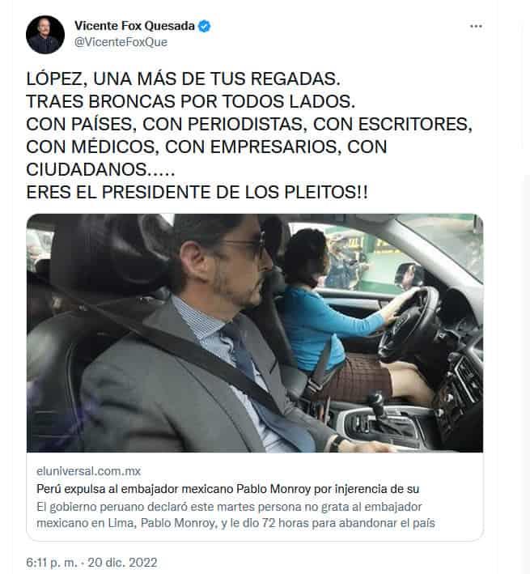Click the line TRAES BRONCAS POR TODOS LADOS

(191, 101)
